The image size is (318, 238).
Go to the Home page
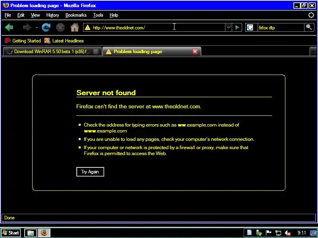pos(75,27)
